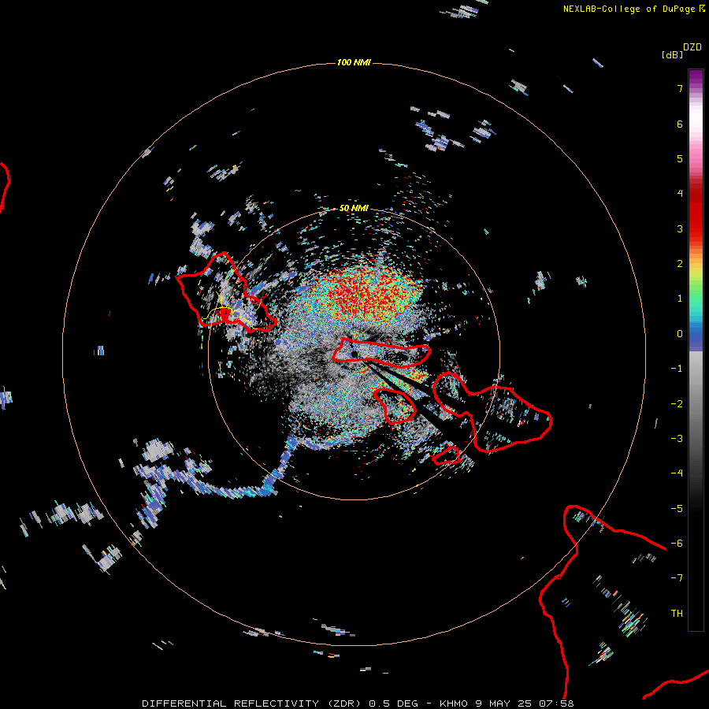Click the -4 value on the color scale
Screen dimensions: 709x709
677,473
